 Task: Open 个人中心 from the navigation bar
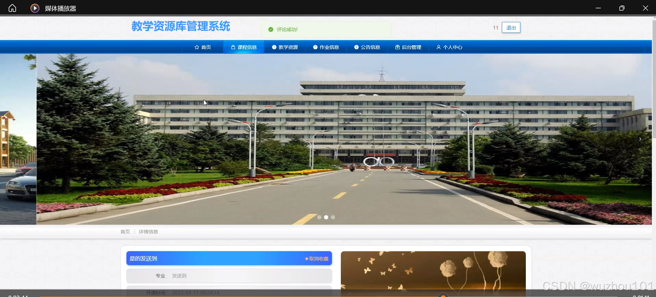[x=449, y=47]
